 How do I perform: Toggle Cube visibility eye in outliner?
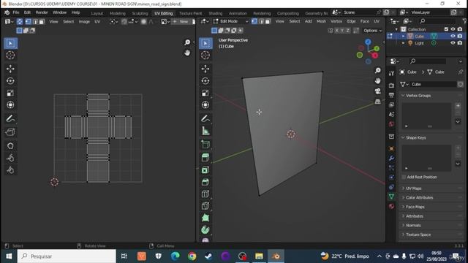tap(453, 36)
